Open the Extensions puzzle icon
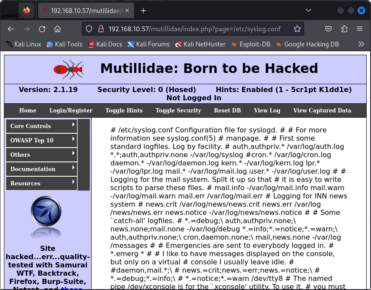The width and height of the screenshot is (371, 290). pyautogui.click(x=344, y=29)
